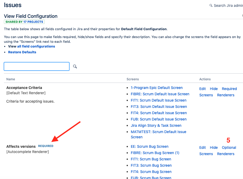Open the 1-Program Epic Default Screen link
The width and height of the screenshot is (243, 179).
157,88
